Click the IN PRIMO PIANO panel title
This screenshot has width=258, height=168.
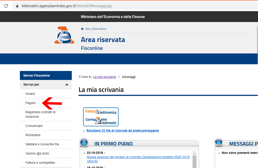[x=113, y=144]
